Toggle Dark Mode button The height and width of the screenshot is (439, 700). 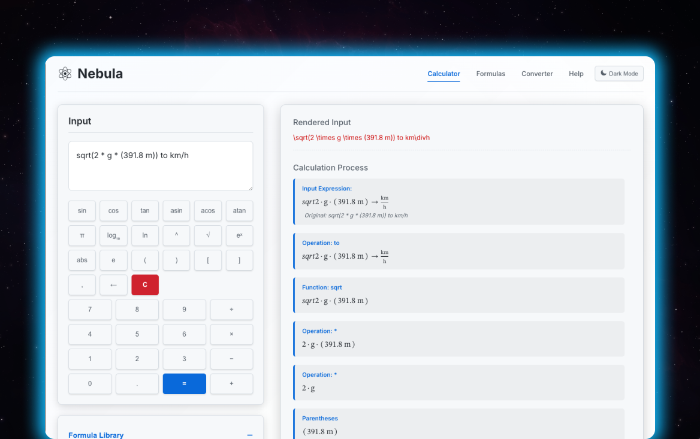[x=618, y=74]
